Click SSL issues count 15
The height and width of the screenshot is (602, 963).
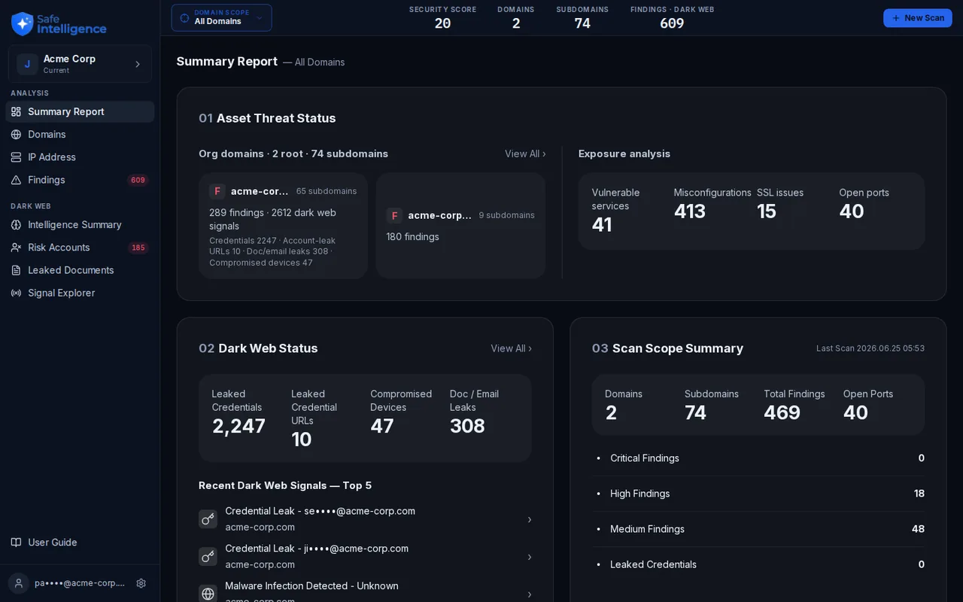[x=766, y=211]
